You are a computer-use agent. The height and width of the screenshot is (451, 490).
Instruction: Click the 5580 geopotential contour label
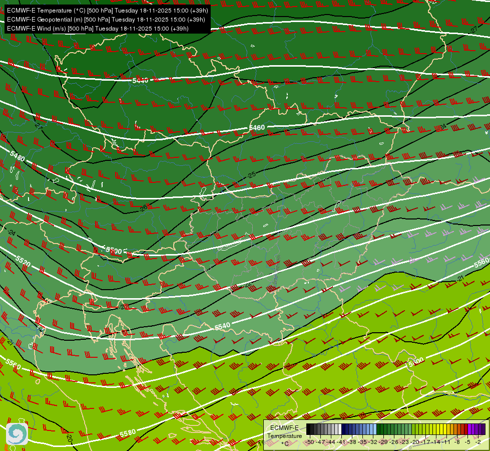(128, 433)
